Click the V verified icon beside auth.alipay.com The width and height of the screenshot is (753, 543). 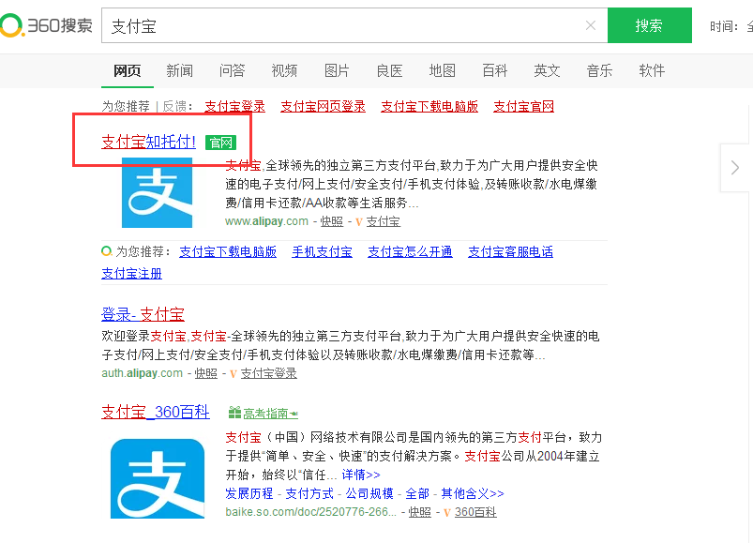pyautogui.click(x=233, y=373)
